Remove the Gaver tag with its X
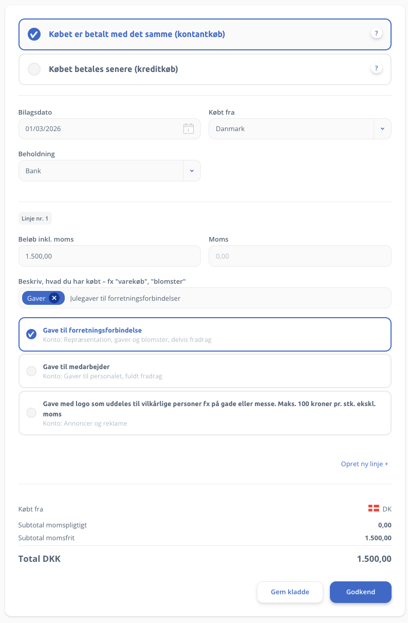408x623 pixels. coord(54,298)
